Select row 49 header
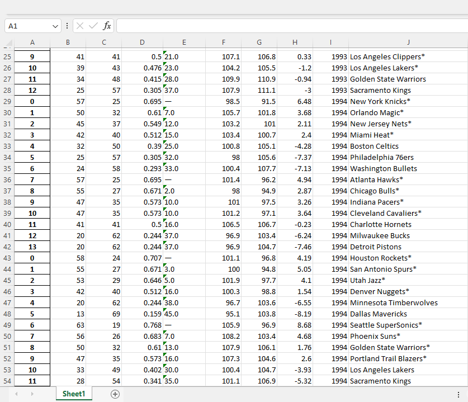This screenshot has height=402, width=468. coord(7,325)
